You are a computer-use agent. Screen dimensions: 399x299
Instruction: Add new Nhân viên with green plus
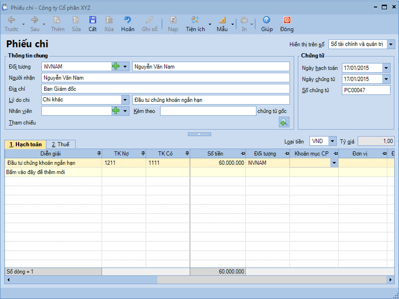click(116, 110)
